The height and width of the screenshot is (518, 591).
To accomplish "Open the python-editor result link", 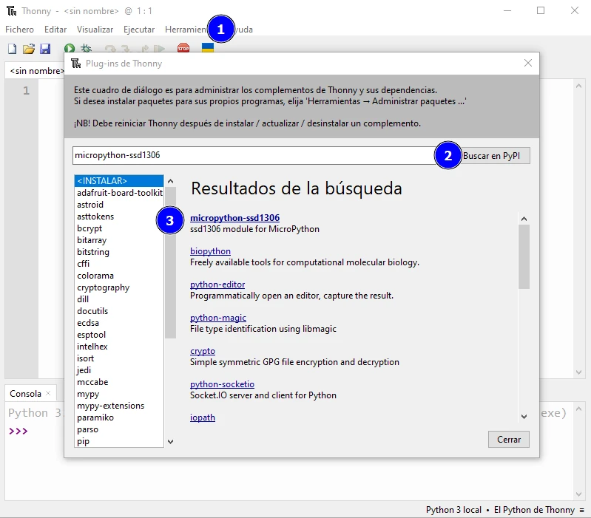I will click(217, 284).
